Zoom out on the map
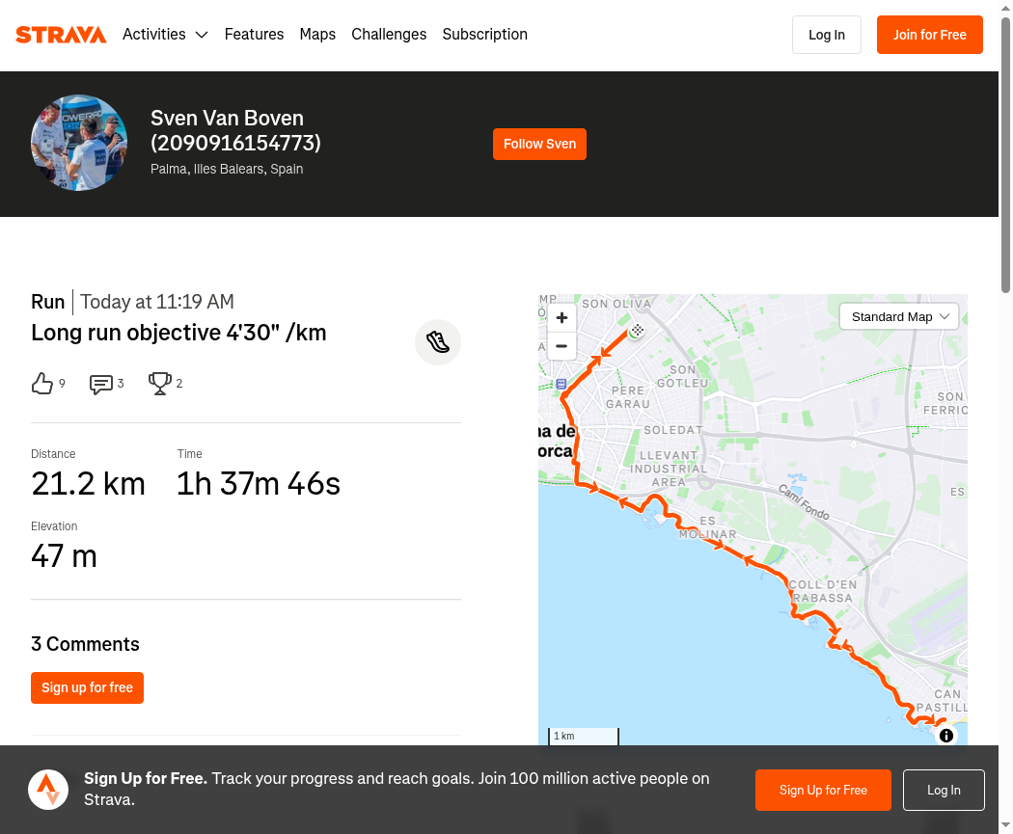This screenshot has width=1013, height=834. click(x=562, y=346)
